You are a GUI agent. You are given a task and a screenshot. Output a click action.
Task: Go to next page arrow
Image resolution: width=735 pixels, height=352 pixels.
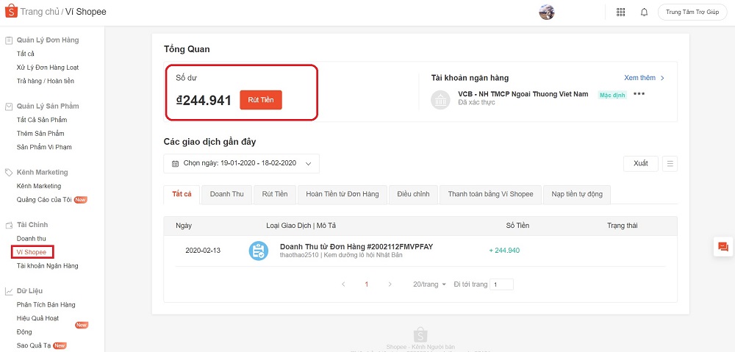coord(390,284)
